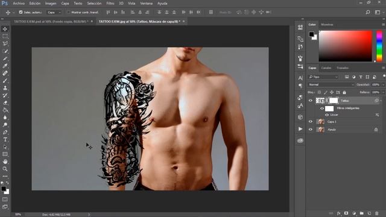Hide the Tattoo layer

311,101
